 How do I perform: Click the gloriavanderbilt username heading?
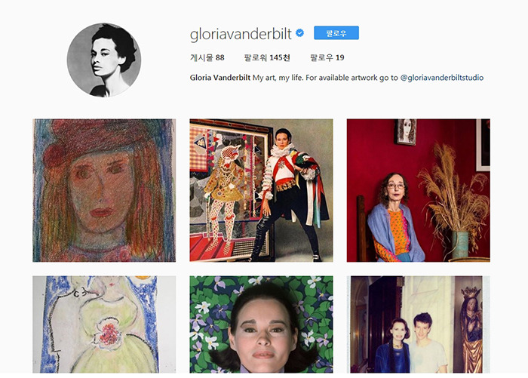pyautogui.click(x=241, y=34)
